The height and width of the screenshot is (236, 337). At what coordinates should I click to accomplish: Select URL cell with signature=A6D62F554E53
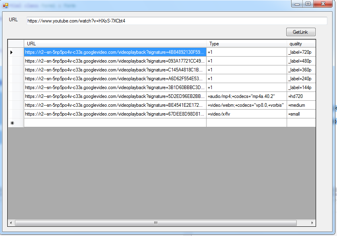point(115,79)
